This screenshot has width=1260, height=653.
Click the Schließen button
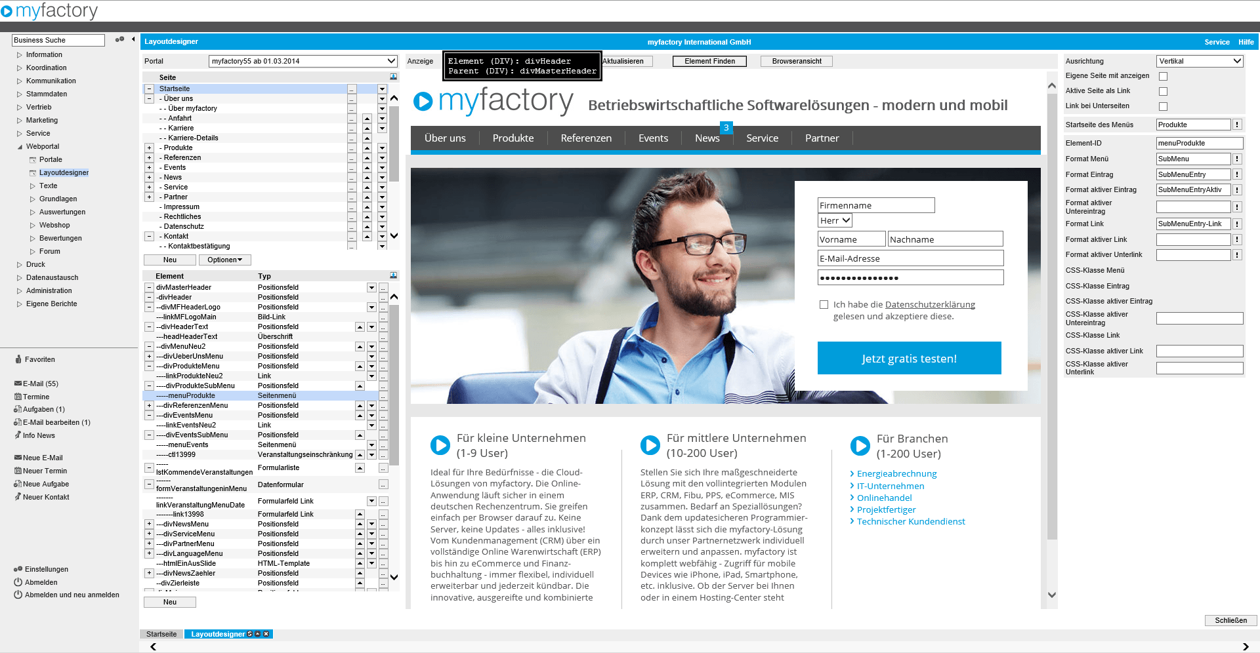pyautogui.click(x=1230, y=620)
